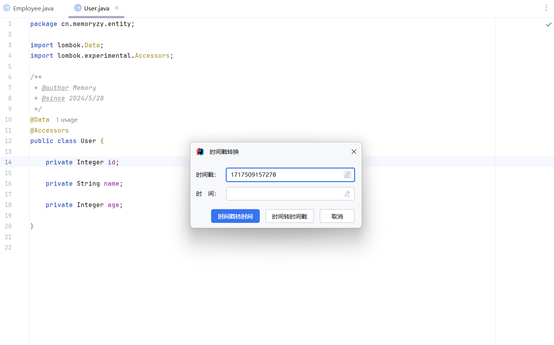Cancel the dialog with 取消
554x345 pixels.
tap(337, 216)
